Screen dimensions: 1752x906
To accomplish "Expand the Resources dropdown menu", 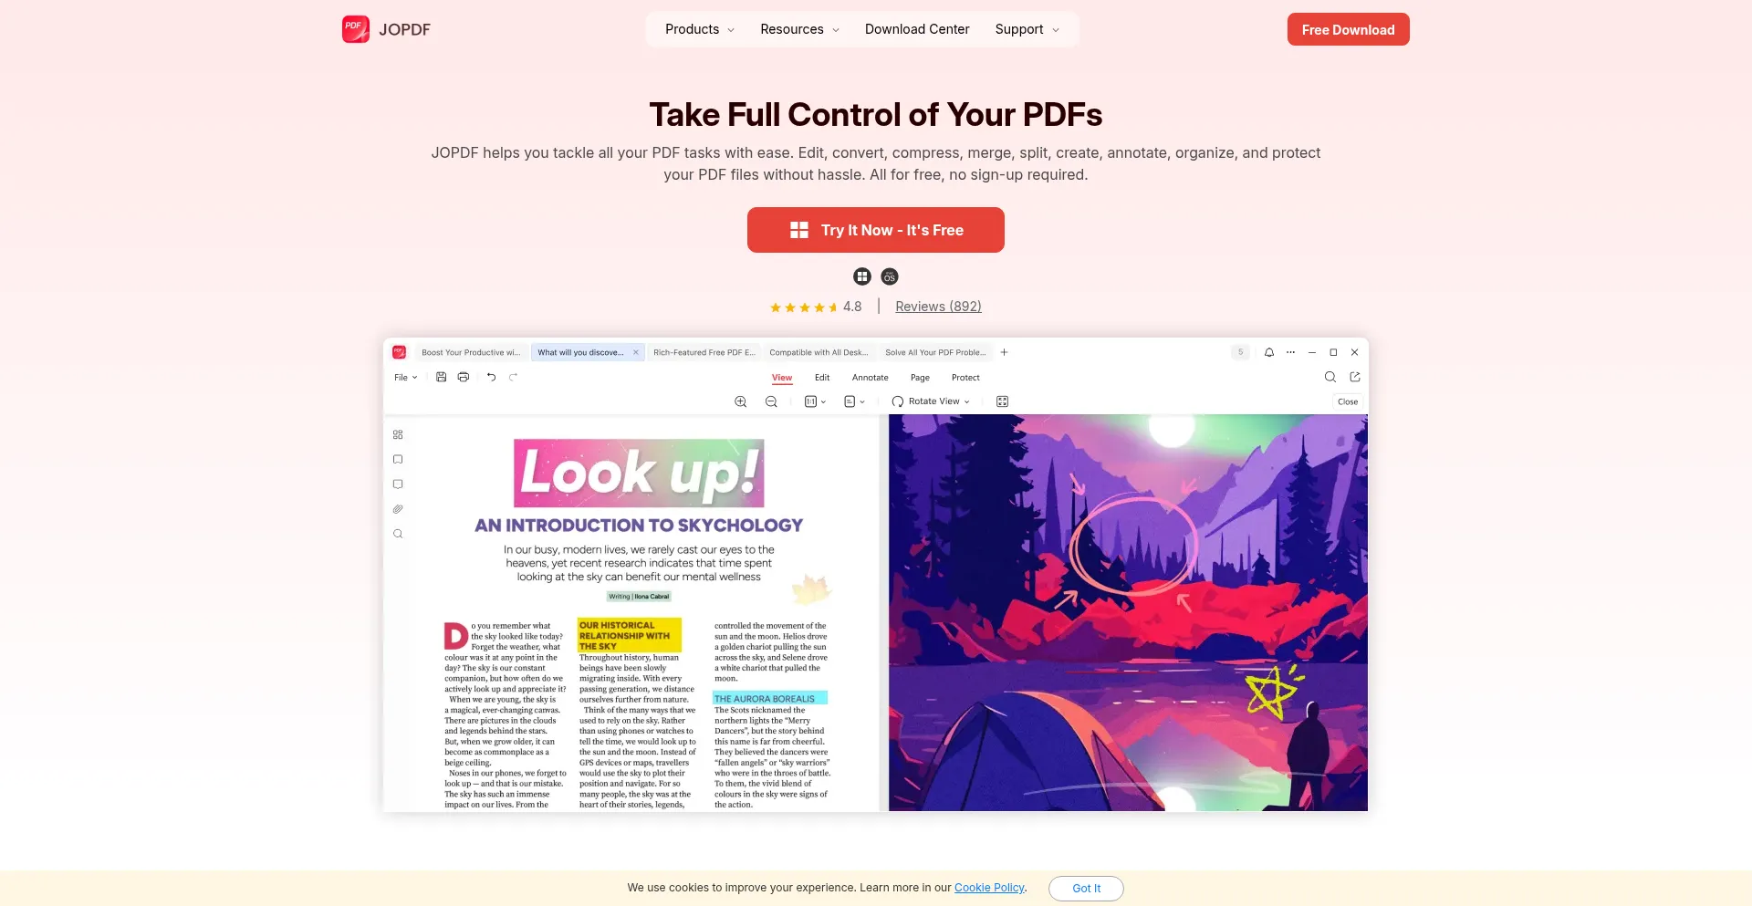I will tap(799, 29).
